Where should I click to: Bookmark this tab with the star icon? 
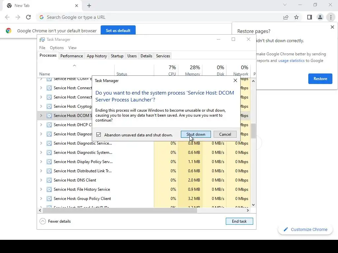(296, 17)
